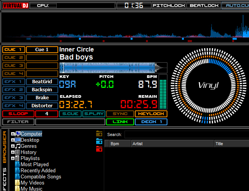Select the Genres entry

coord(29,146)
